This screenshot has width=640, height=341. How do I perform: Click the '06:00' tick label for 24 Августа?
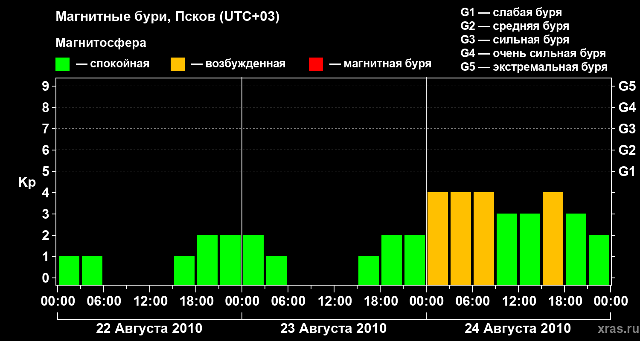point(472,301)
